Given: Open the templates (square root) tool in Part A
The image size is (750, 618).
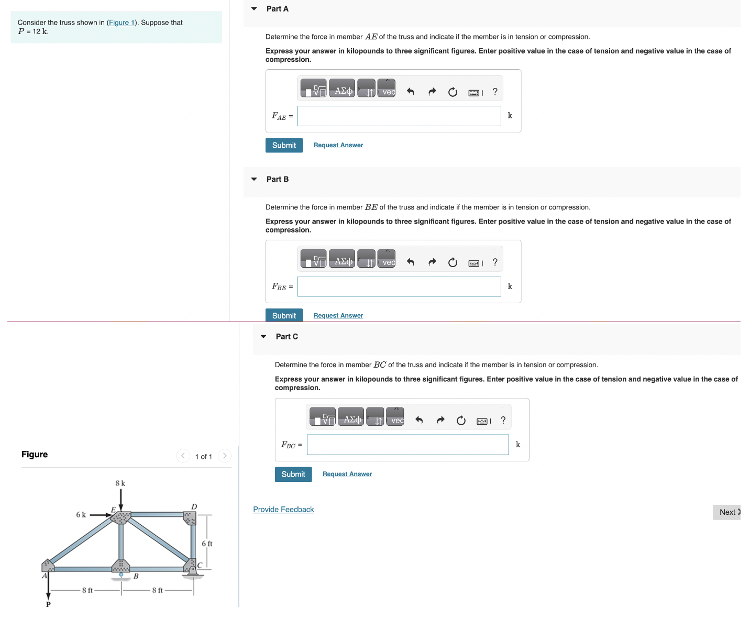Looking at the screenshot, I should 314,89.
